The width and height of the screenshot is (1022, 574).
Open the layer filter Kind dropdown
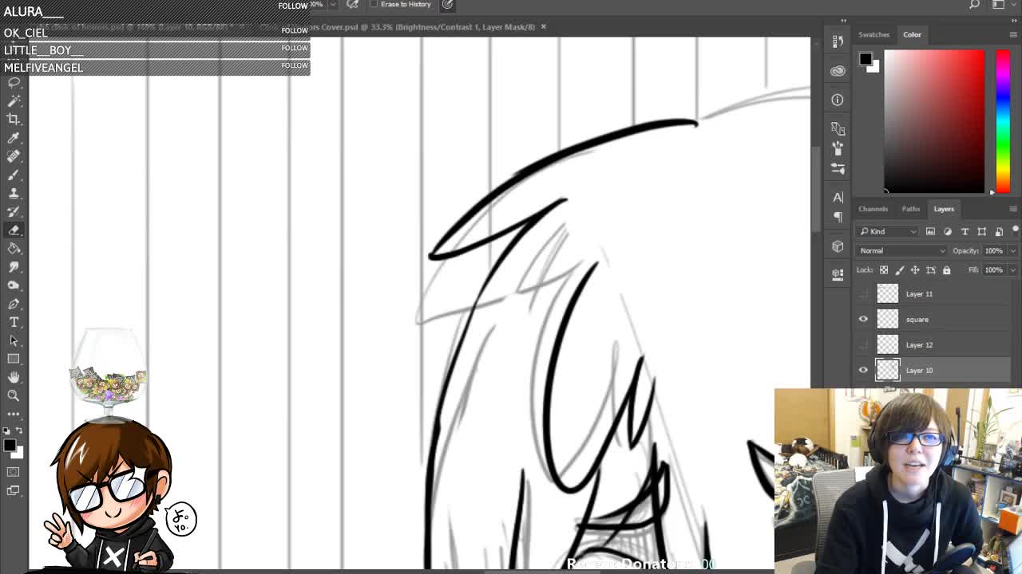pyautogui.click(x=889, y=231)
